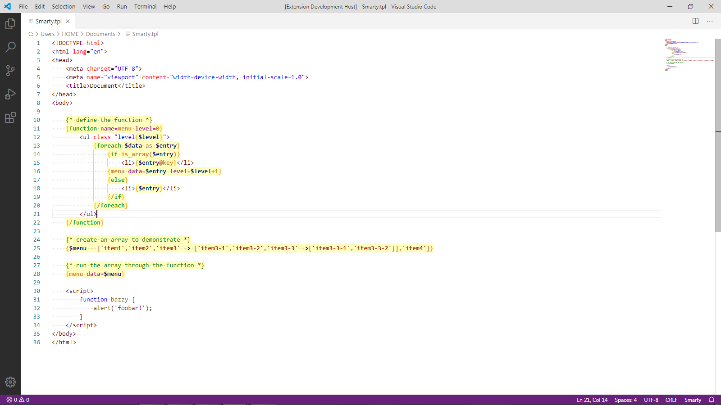Screen dimensions: 721x405
Task: Click the vertical scrollbar slider
Action: pyautogui.click(x=718, y=135)
